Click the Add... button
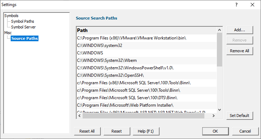261x139 pixels. [240, 30]
